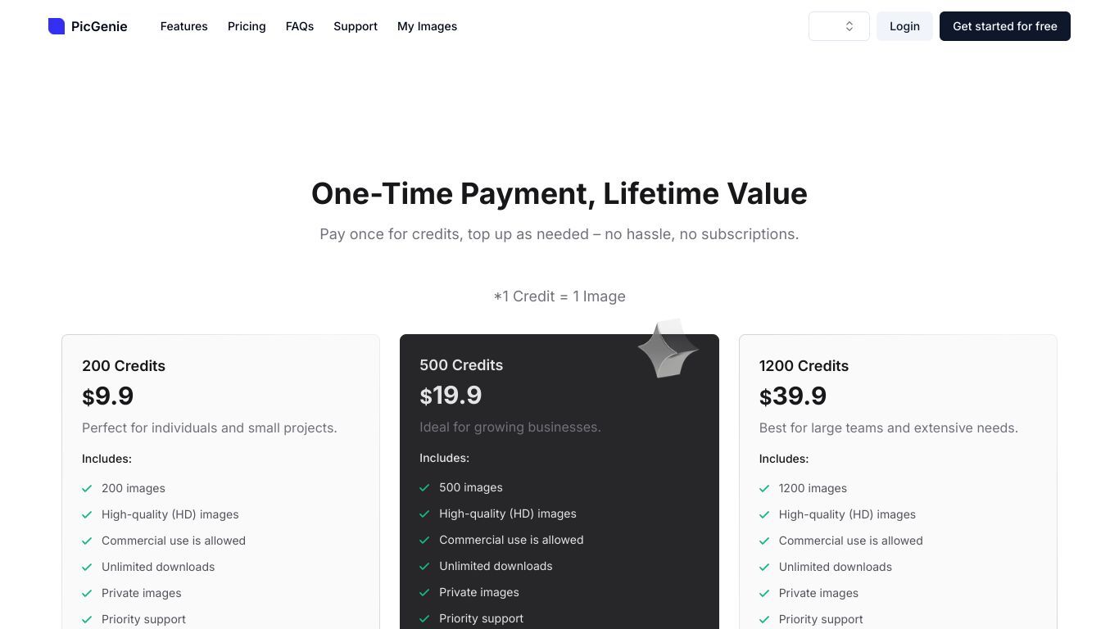Viewport: 1119px width, 629px height.
Task: Select the 500 Credits plan heading
Action: (461, 365)
